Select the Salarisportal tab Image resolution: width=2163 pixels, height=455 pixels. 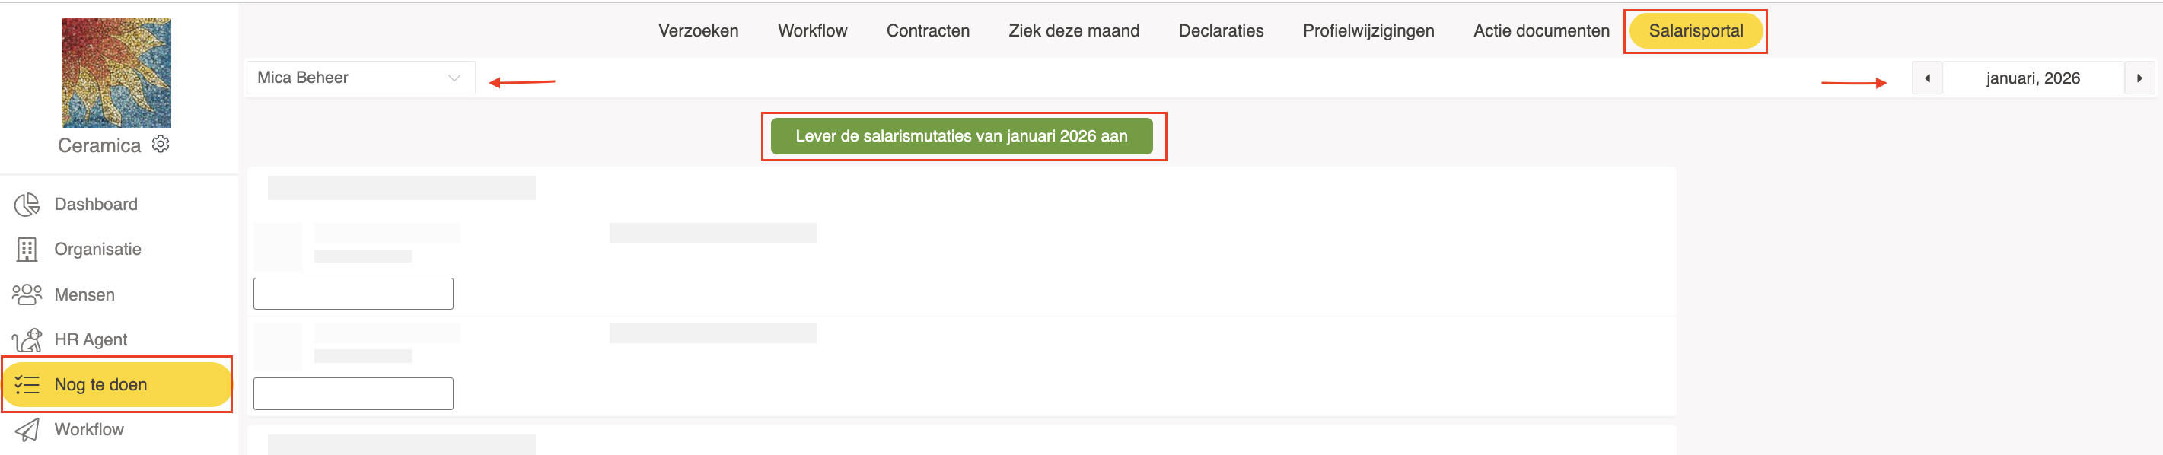tap(1694, 31)
